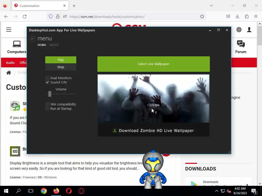
Task: Go back in Firefox
Action: [x=6, y=17]
